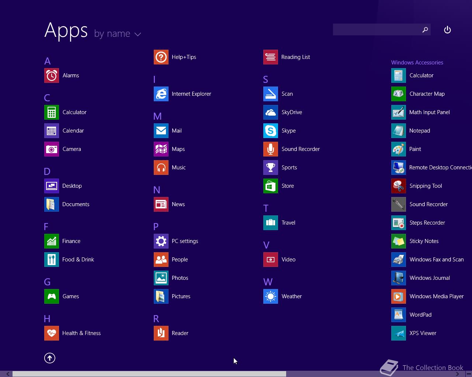The height and width of the screenshot is (377, 472).
Task: Open the Alarms app icon
Action: pos(52,75)
